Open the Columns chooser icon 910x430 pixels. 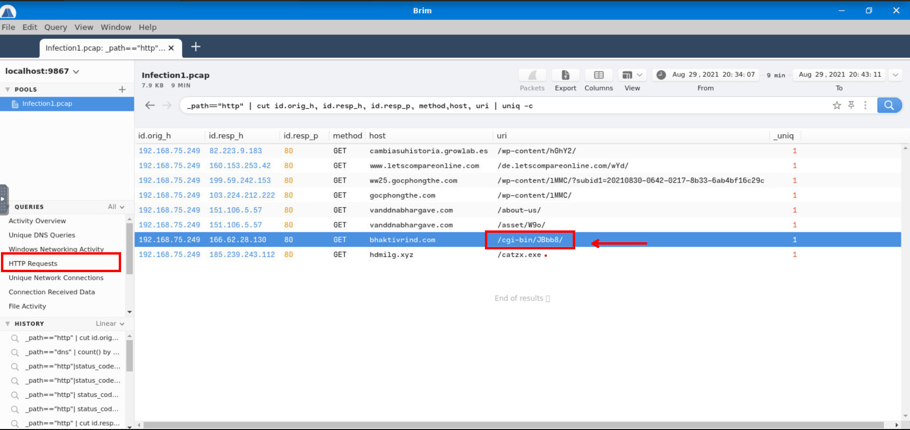point(598,75)
